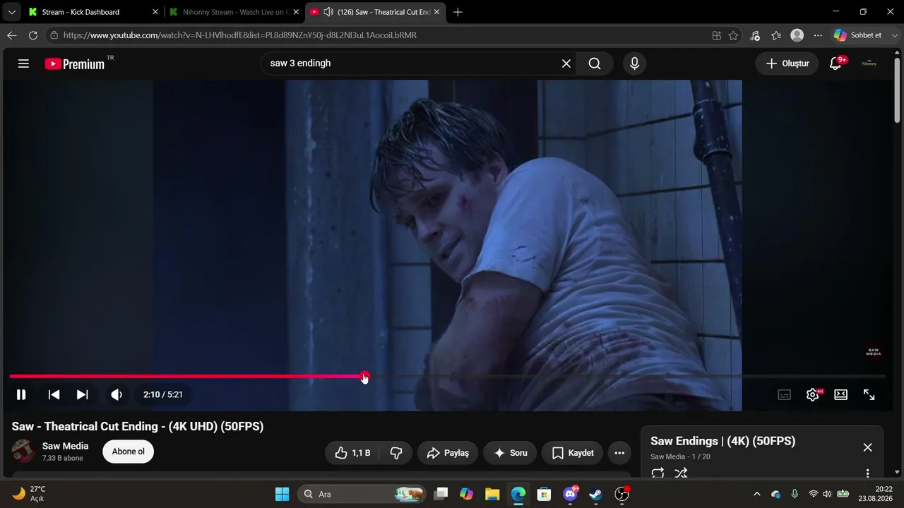
Task: Open Copilot Sohbet et chat
Action: click(x=857, y=35)
